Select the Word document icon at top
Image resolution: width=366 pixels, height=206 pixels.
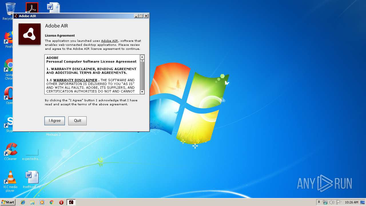[x=53, y=8]
